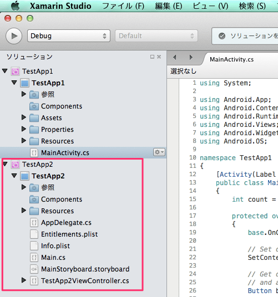278x297 pixels.
Task: Navigate forward with right arrow
Action: point(191,57)
